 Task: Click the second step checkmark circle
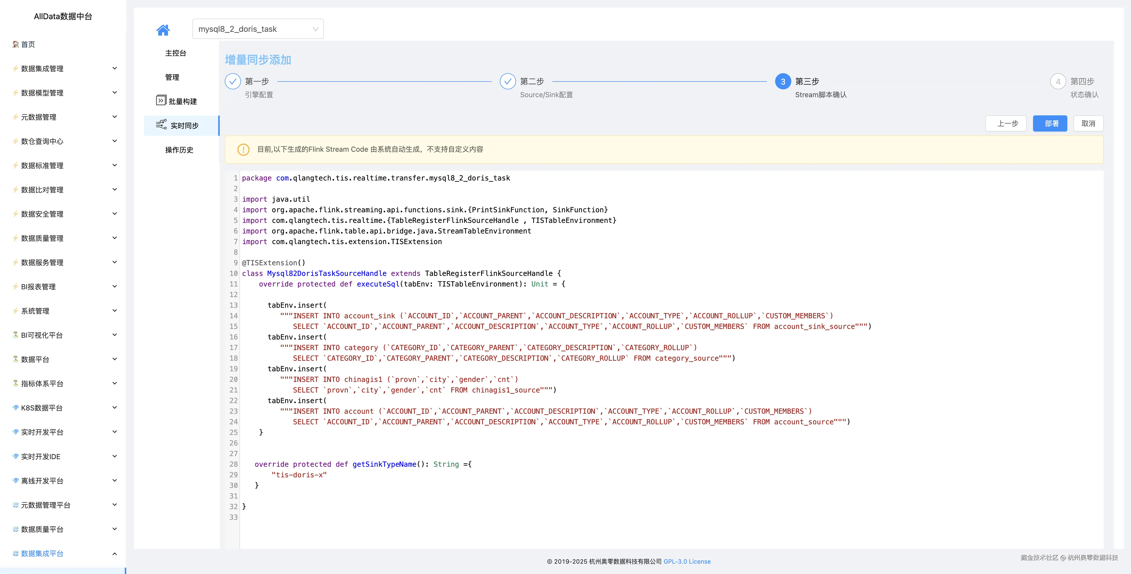coord(508,81)
